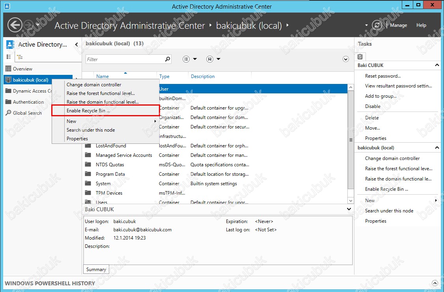Choose Raise the forest functional level in context menu
Viewport: 444px width, 292px height.
101,93
